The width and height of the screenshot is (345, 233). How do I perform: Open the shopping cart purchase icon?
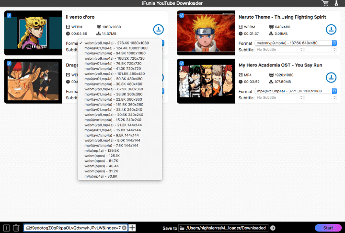[x=326, y=4]
